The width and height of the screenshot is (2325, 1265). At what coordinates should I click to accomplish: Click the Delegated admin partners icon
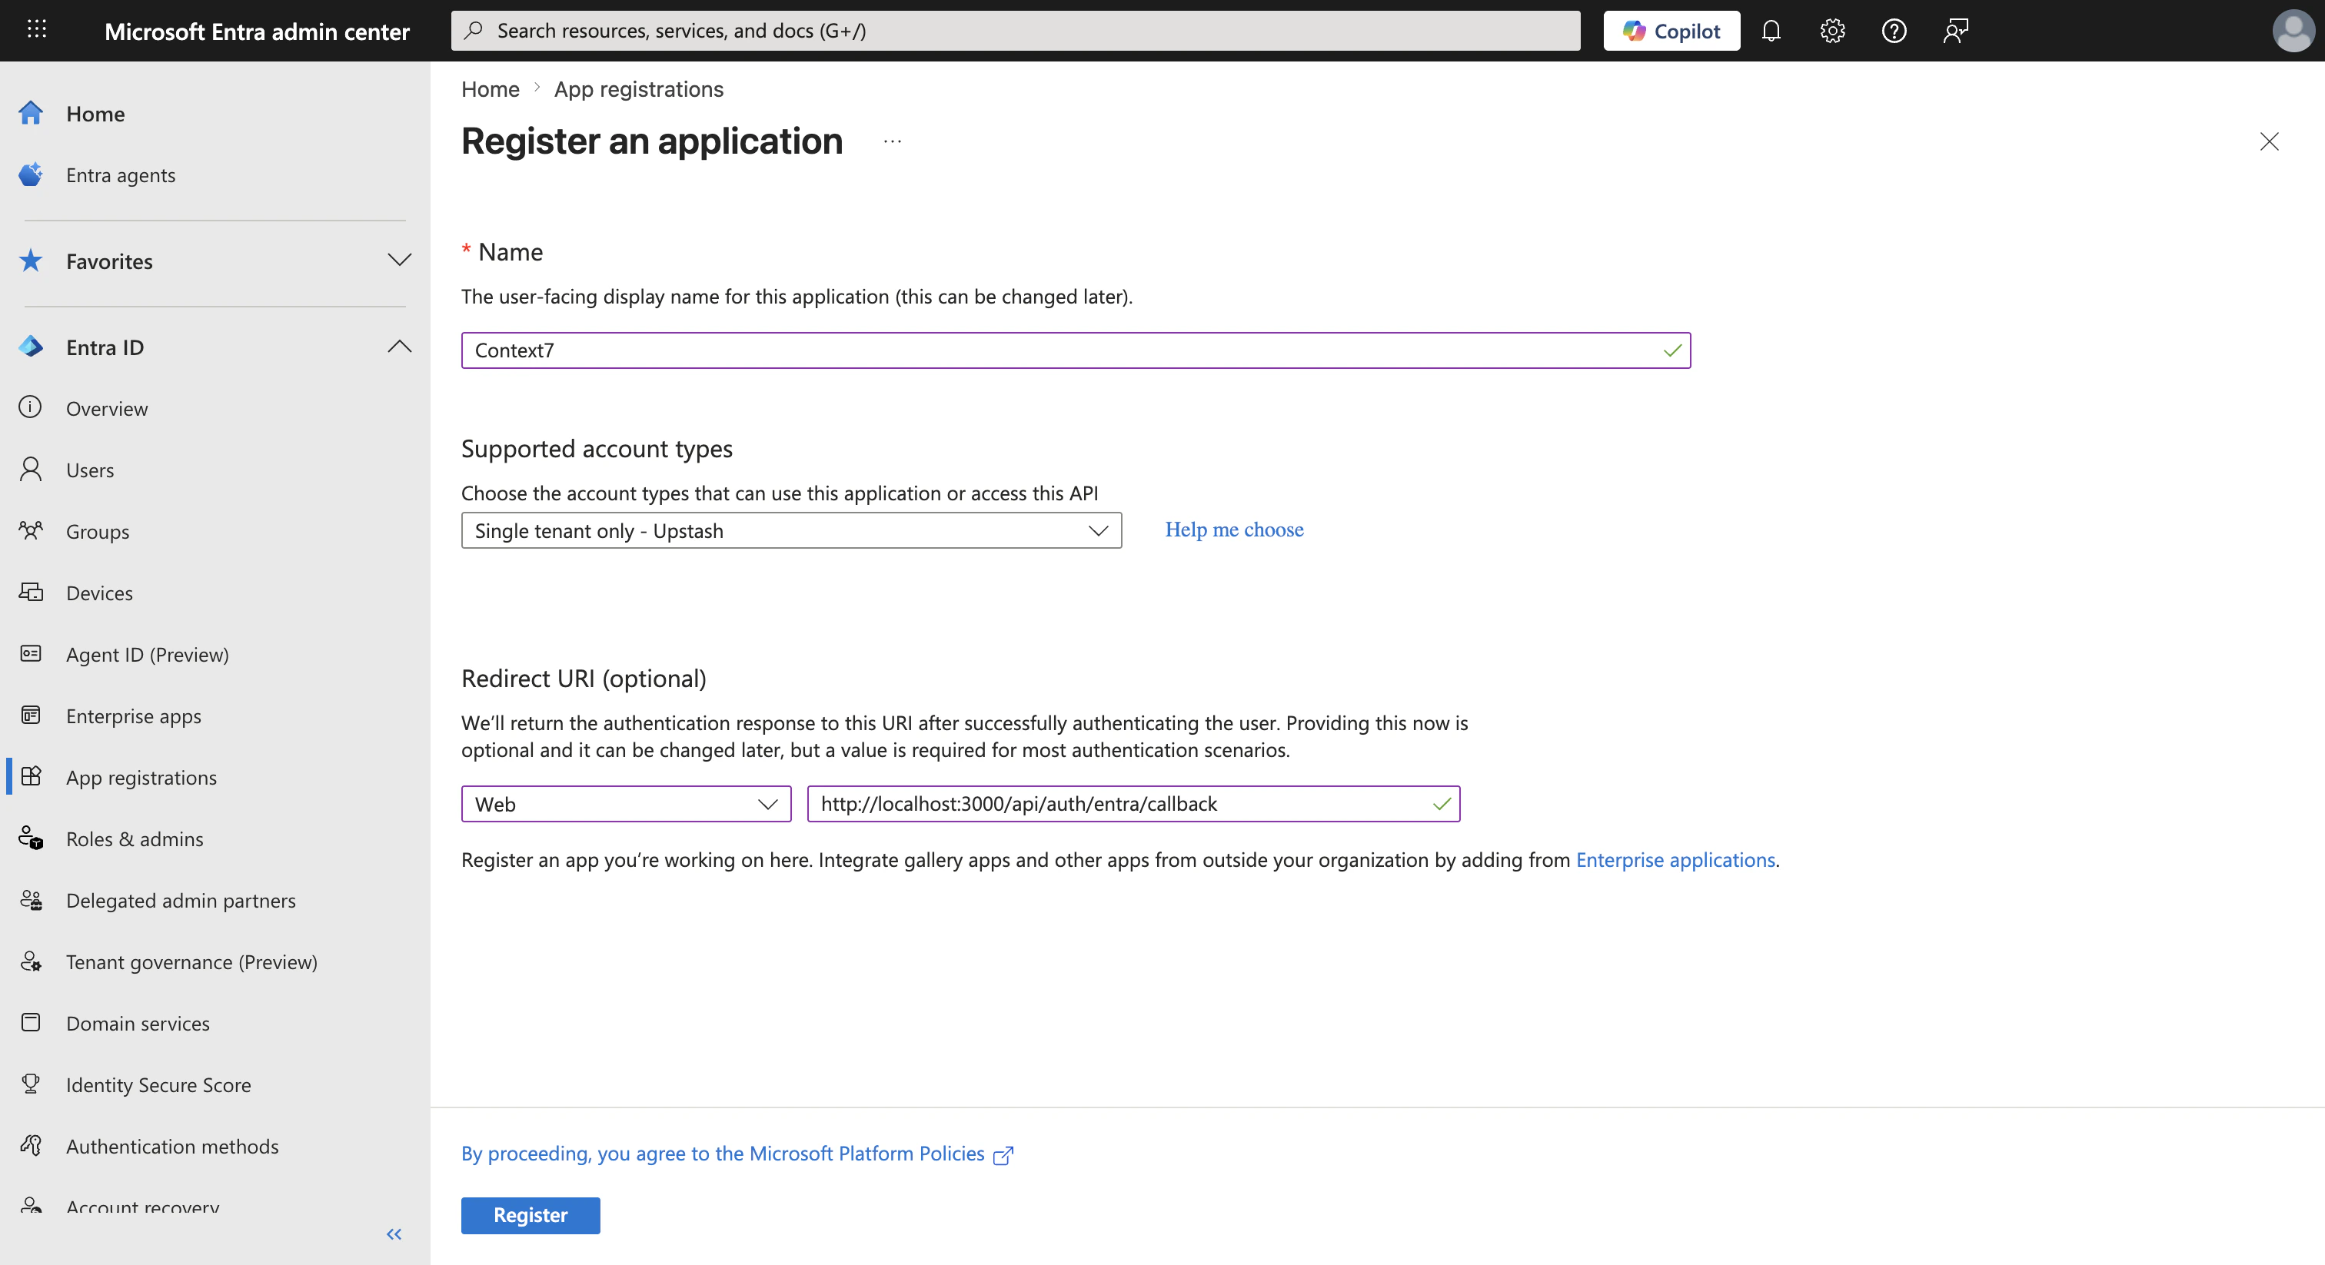(31, 900)
